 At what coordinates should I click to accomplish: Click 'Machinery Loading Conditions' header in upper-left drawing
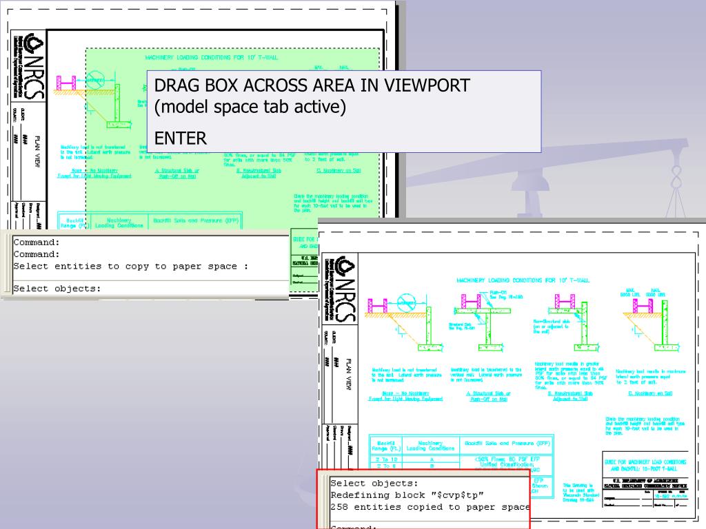point(119,222)
